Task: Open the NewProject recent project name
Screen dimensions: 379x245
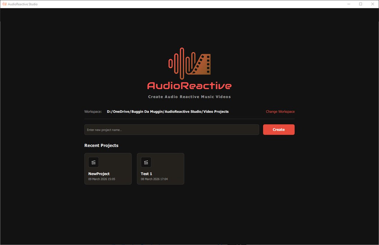Action: coord(99,174)
